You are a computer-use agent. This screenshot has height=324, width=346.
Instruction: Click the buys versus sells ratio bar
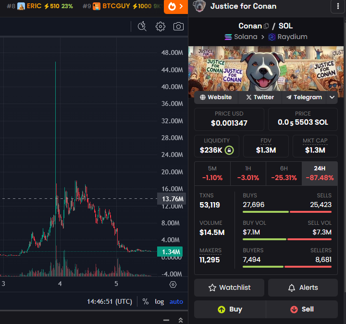(287, 212)
